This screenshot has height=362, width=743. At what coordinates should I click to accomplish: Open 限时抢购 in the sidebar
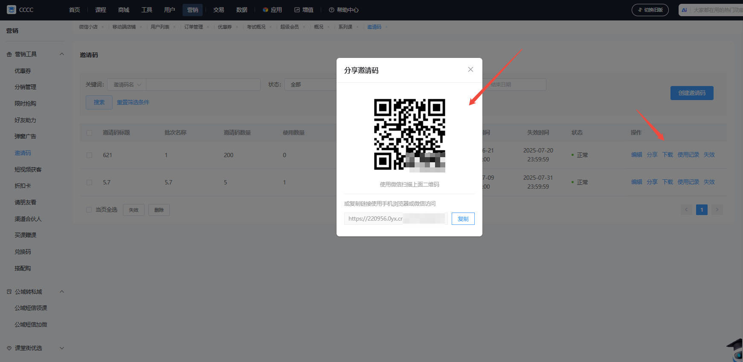(x=25, y=103)
